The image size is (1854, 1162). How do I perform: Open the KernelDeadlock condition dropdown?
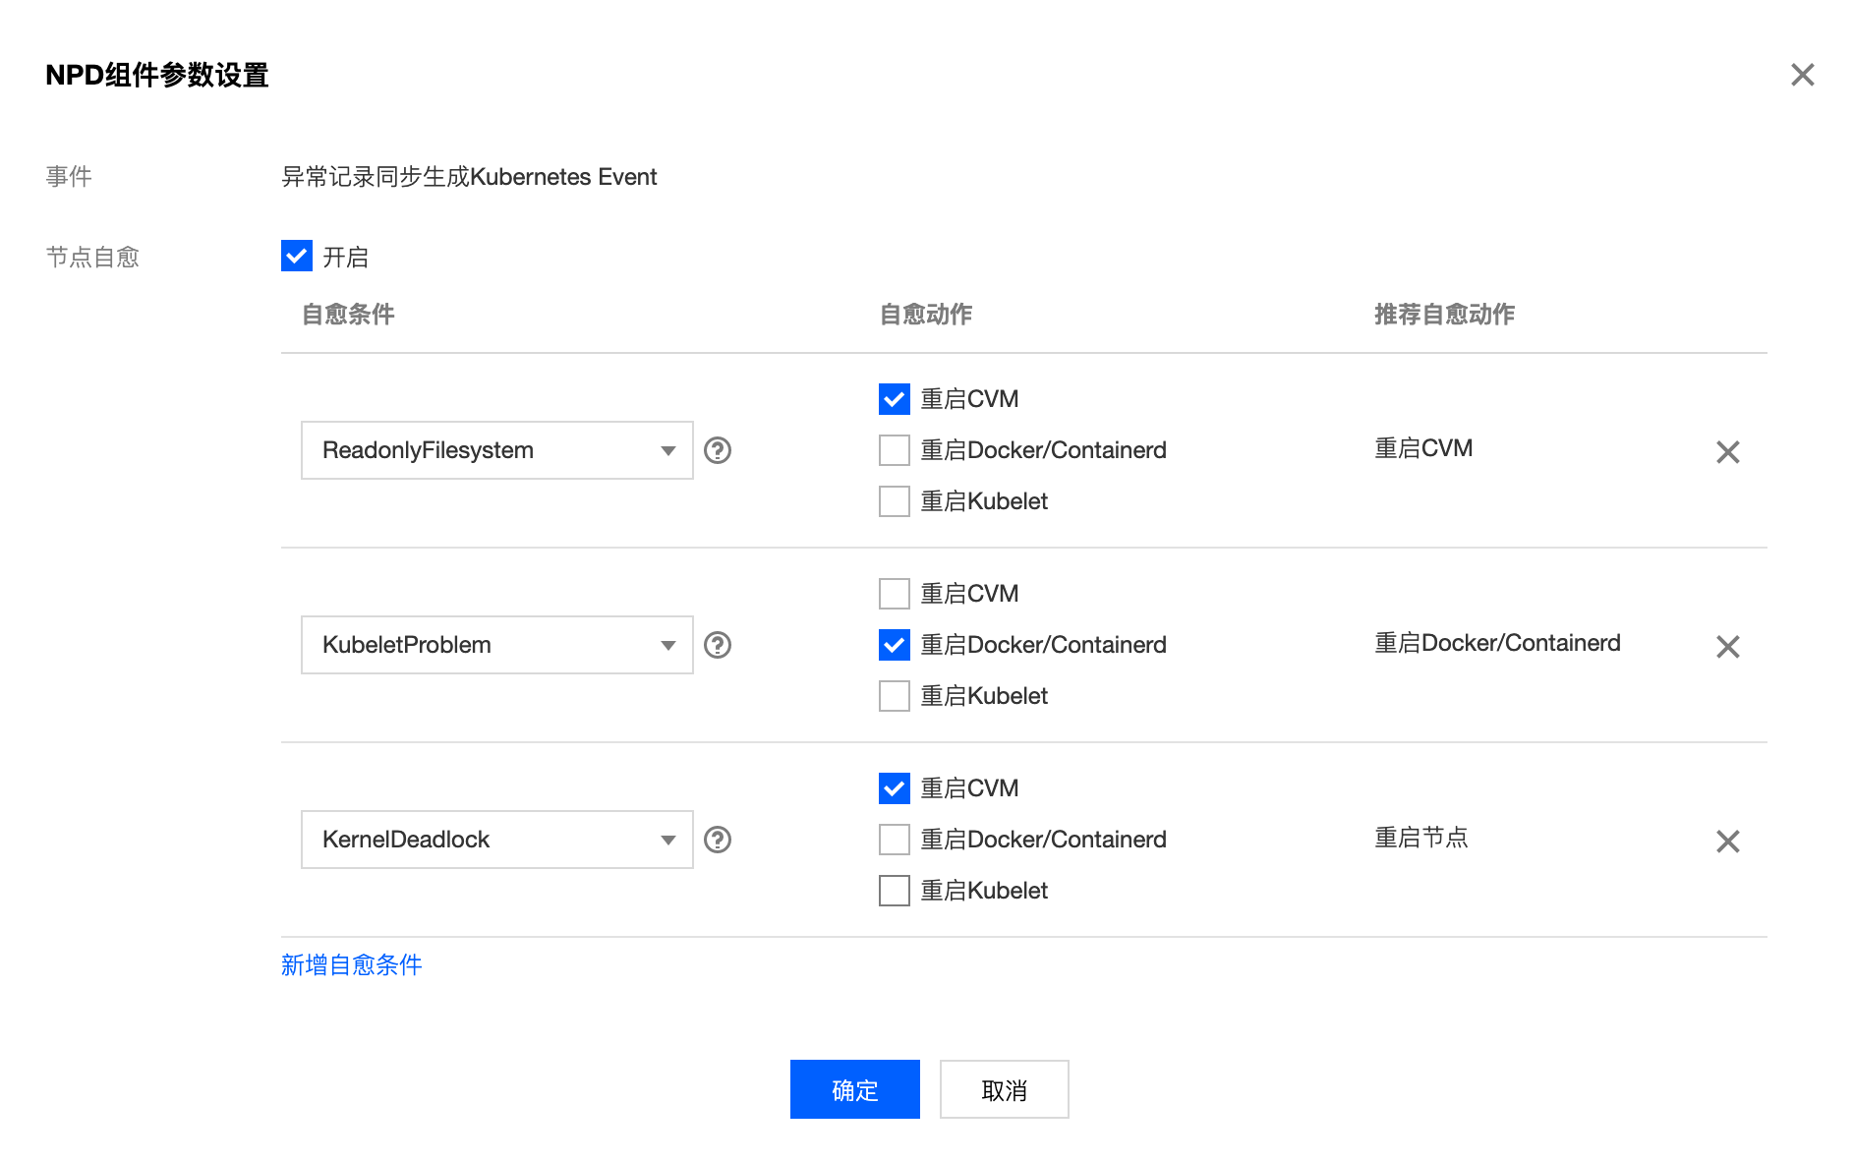pyautogui.click(x=496, y=840)
